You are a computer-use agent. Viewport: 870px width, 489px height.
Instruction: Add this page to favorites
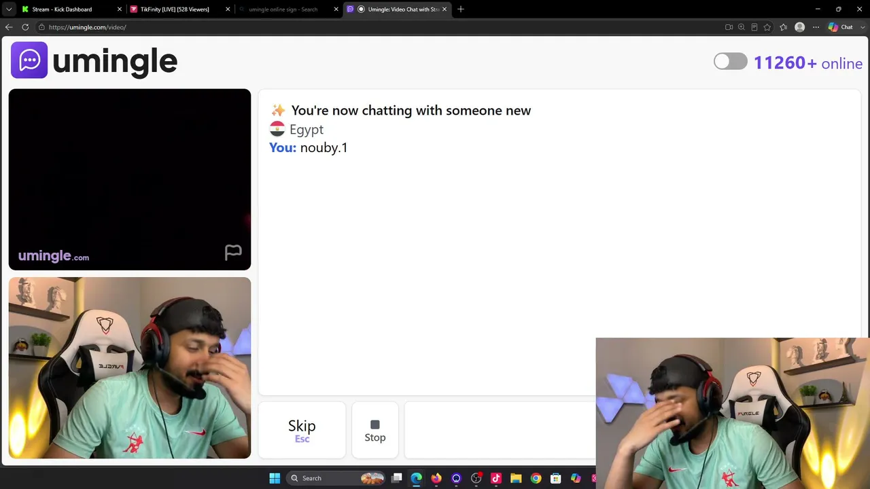(x=767, y=27)
